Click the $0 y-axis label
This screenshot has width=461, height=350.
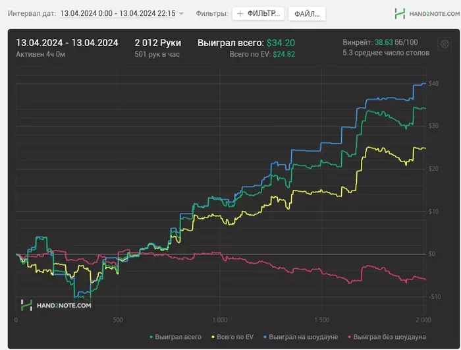click(x=432, y=254)
